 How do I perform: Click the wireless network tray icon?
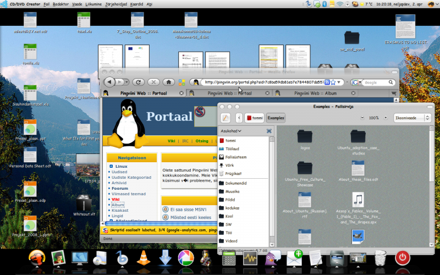tap(340, 4)
